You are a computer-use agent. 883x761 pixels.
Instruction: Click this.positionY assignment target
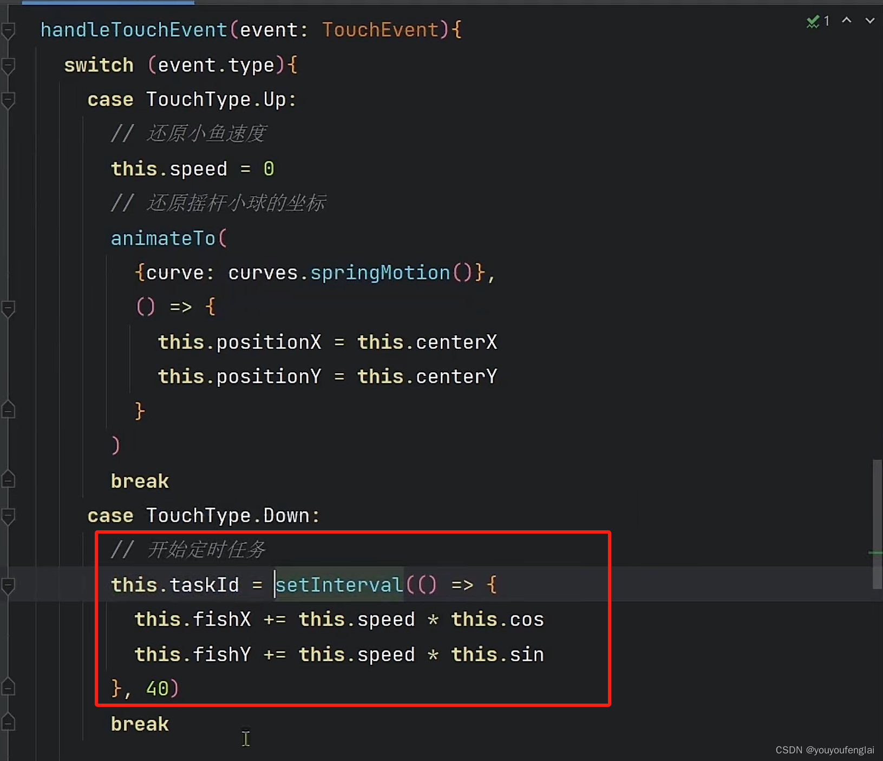tap(239, 376)
